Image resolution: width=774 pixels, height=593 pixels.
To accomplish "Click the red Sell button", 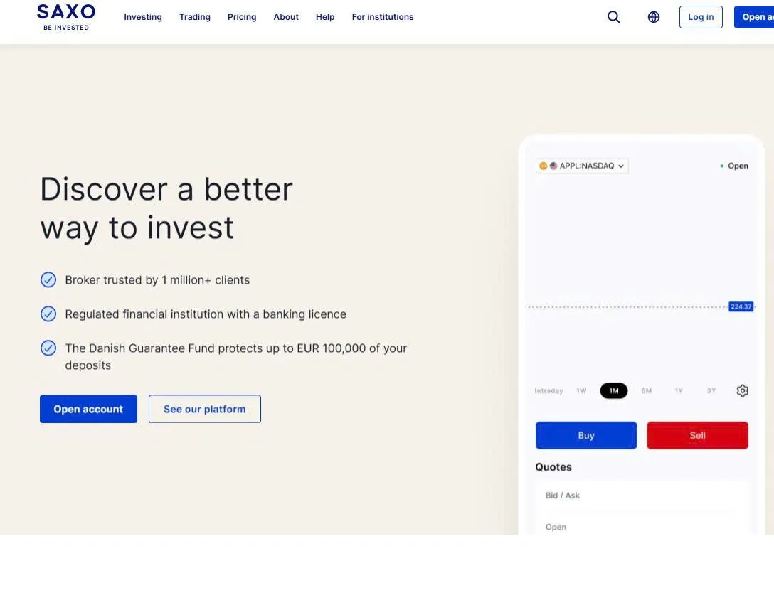I will pyautogui.click(x=697, y=435).
